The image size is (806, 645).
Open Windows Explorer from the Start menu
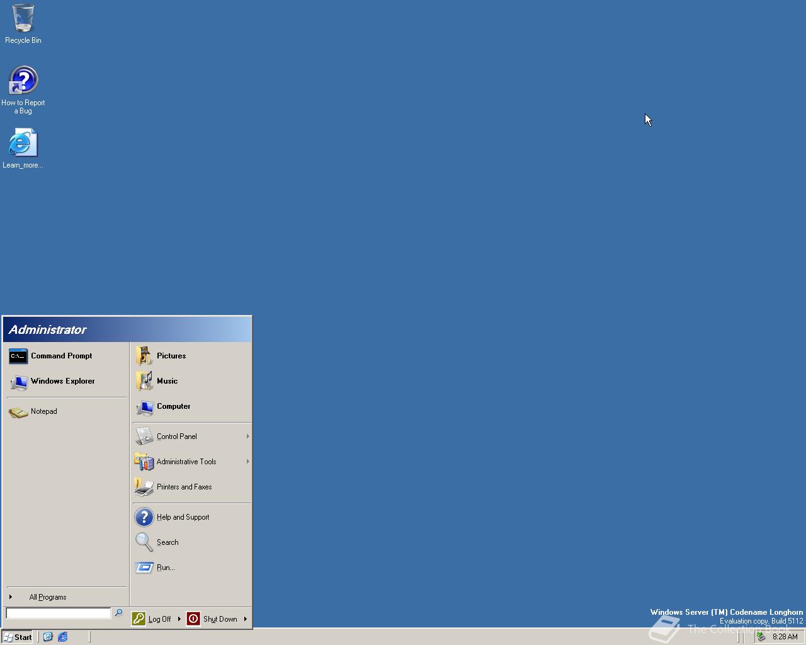point(66,381)
